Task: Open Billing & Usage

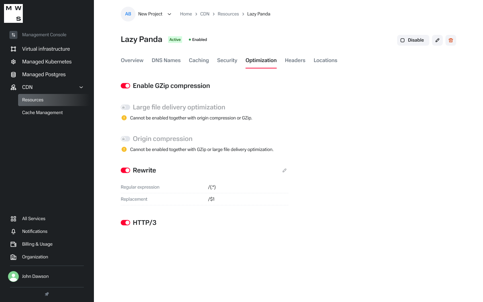Action: pos(37,244)
